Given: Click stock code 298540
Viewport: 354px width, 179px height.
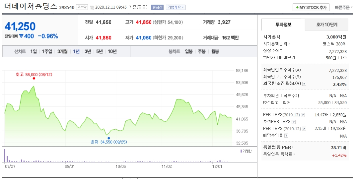Looking at the screenshot, I should [x=67, y=7].
